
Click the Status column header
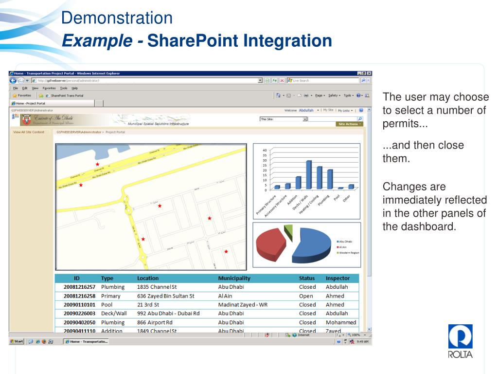(307, 278)
